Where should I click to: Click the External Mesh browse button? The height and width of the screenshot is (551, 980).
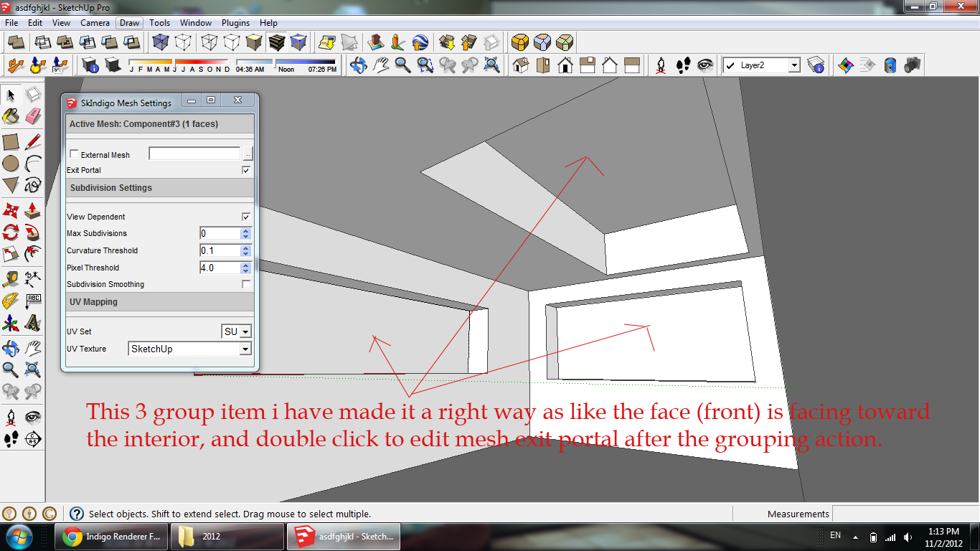point(248,154)
